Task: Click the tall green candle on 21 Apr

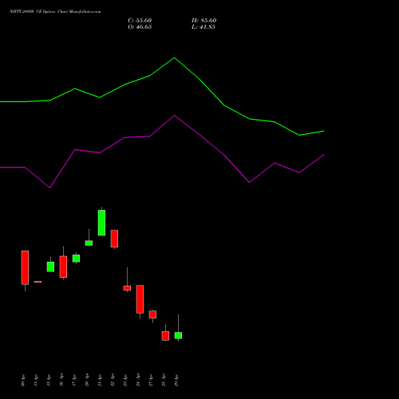Action: click(101, 223)
